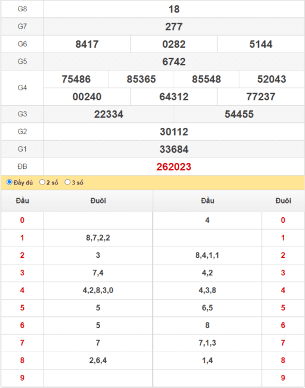Click the 8,4,1,1 heads cell
This screenshot has width=305, height=388.
pyautogui.click(x=207, y=255)
